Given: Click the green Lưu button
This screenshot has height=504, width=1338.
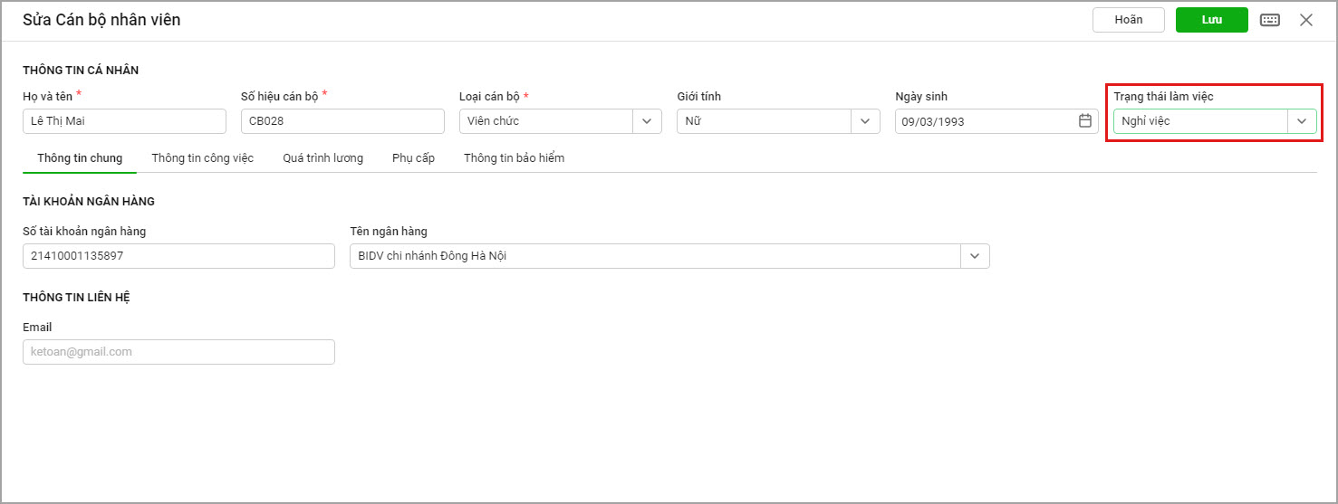Looking at the screenshot, I should coord(1212,20).
